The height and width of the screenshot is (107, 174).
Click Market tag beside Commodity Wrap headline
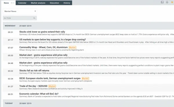[72, 47]
